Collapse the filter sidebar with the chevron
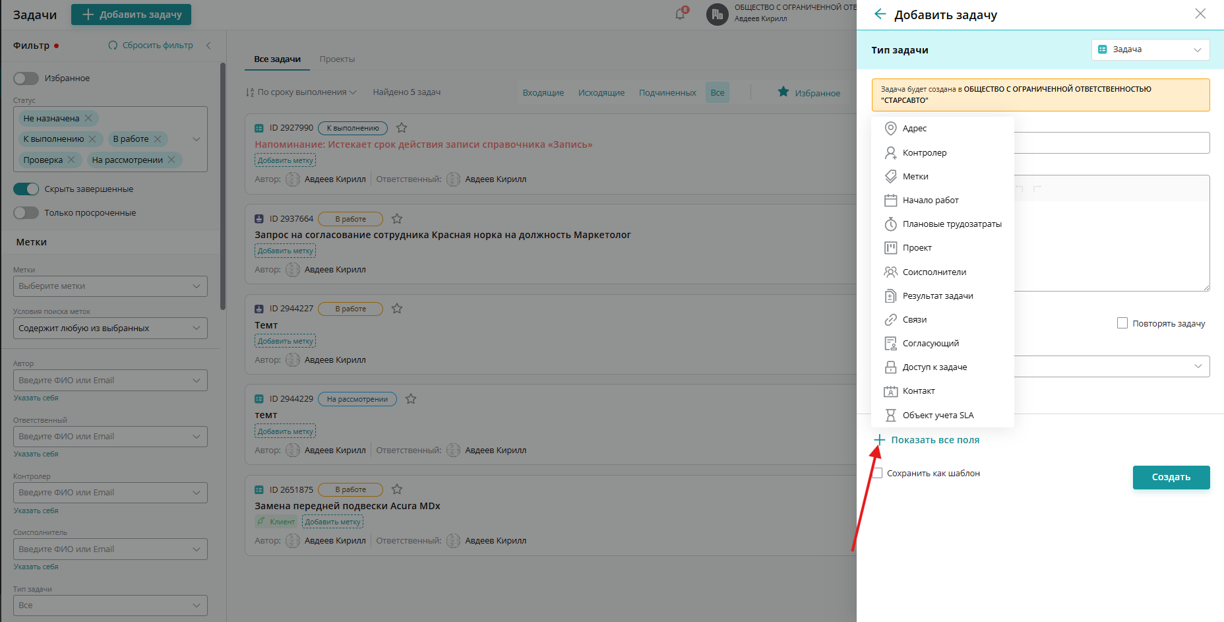The image size is (1224, 622). click(208, 46)
